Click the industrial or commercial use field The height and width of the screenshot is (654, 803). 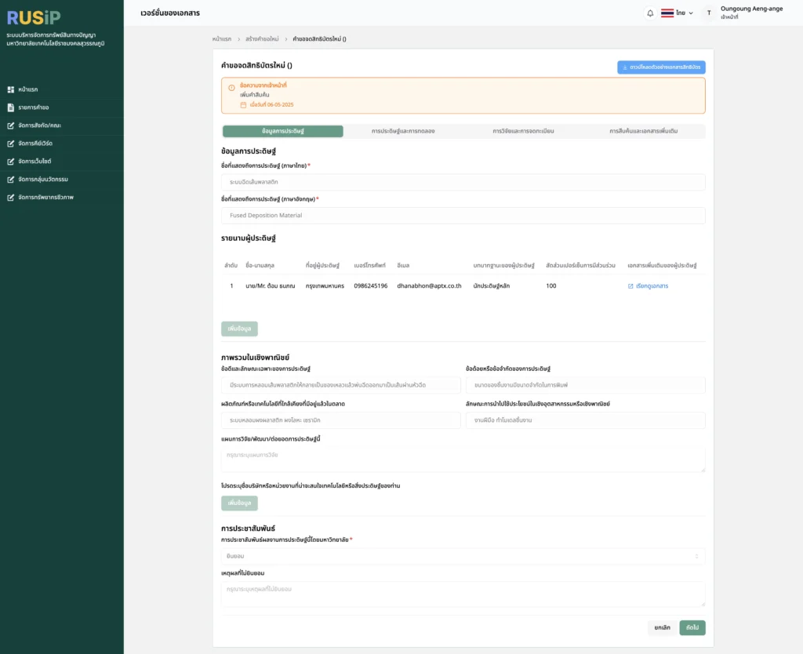(585, 420)
